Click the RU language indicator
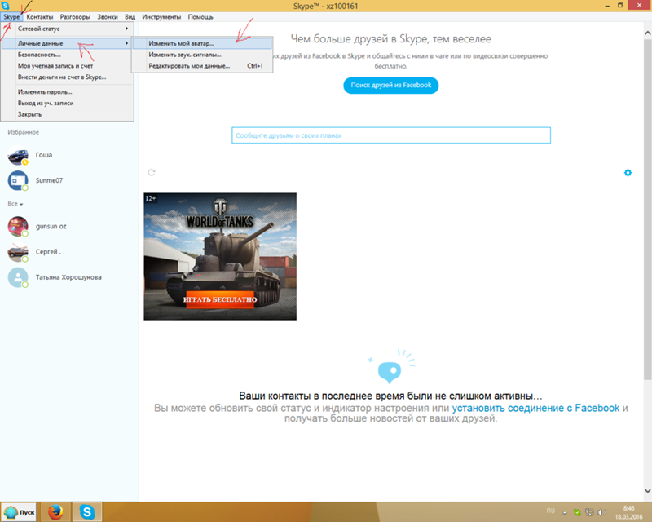Viewport: 652px width, 522px height. (551, 511)
